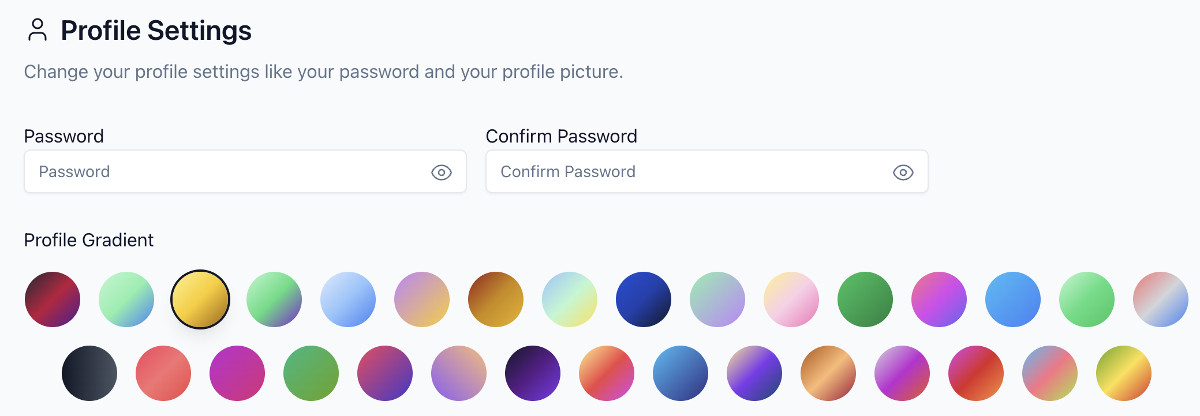Select the brown-to-gold gradient swatch in first row
This screenshot has height=416, width=1200.
coord(496,299)
